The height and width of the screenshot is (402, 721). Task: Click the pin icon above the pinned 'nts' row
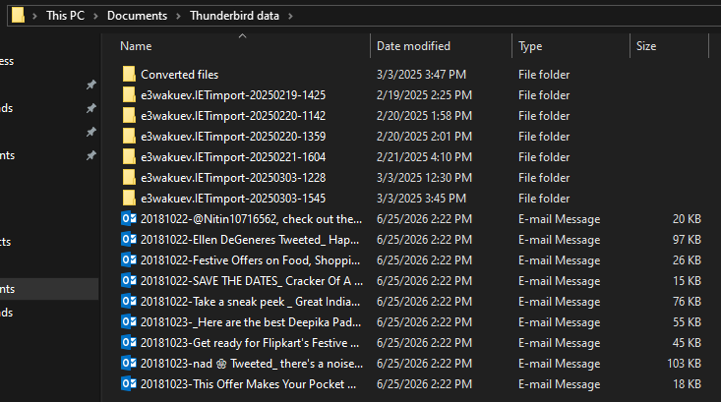coord(91,132)
